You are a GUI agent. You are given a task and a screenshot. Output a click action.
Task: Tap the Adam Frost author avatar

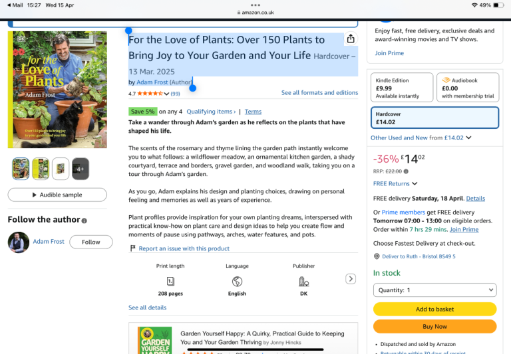19,242
